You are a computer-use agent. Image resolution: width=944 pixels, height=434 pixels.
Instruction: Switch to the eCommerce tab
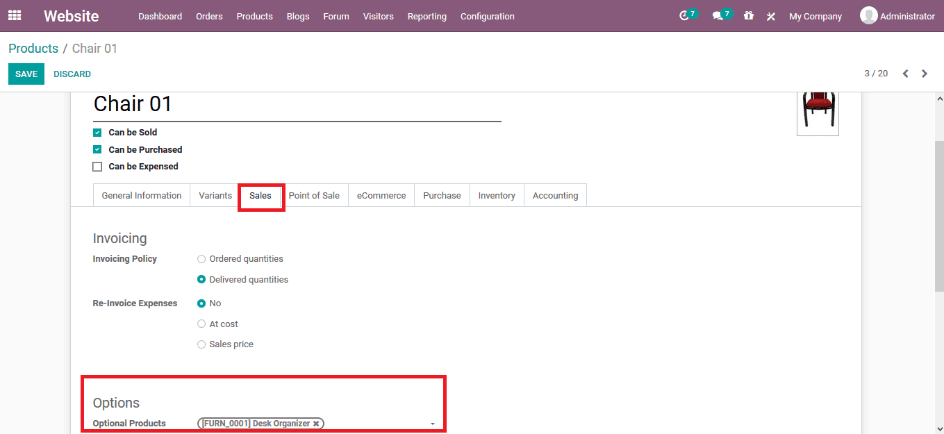pos(381,195)
